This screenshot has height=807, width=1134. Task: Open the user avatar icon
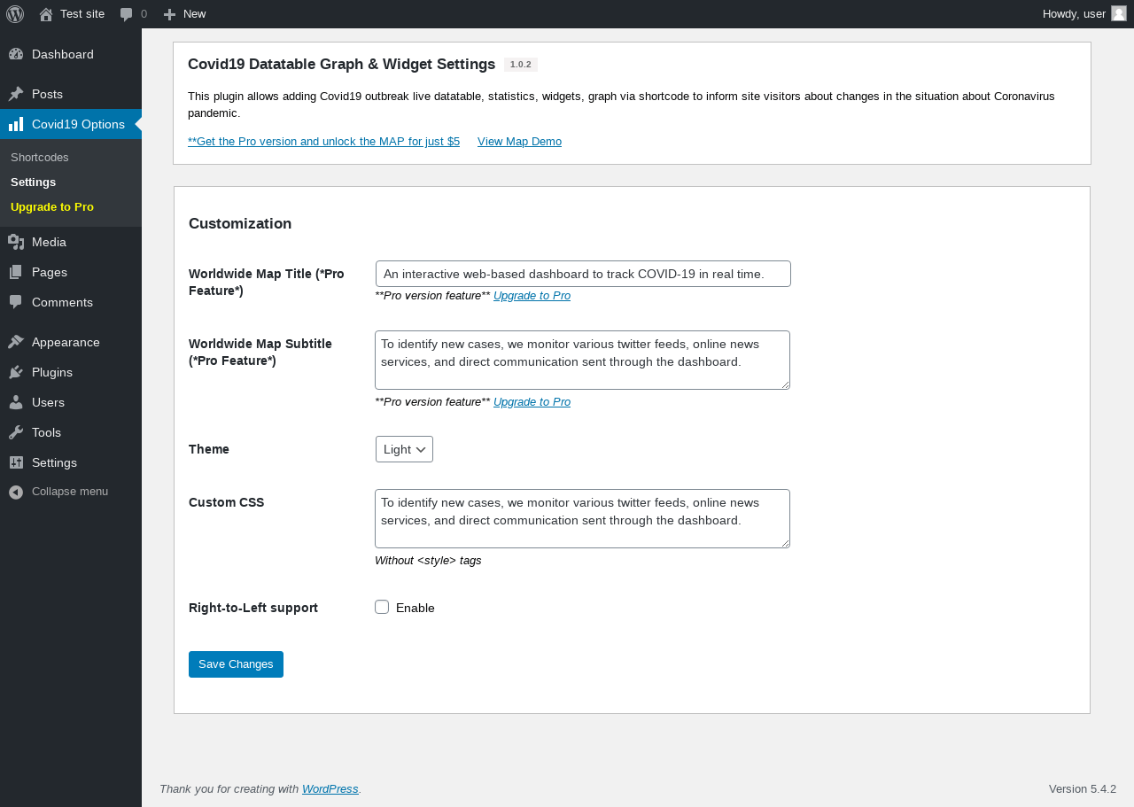click(x=1119, y=13)
